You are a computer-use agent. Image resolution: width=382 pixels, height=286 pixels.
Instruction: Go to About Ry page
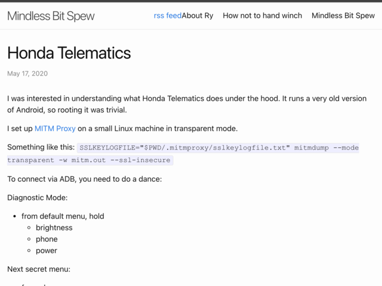click(198, 15)
